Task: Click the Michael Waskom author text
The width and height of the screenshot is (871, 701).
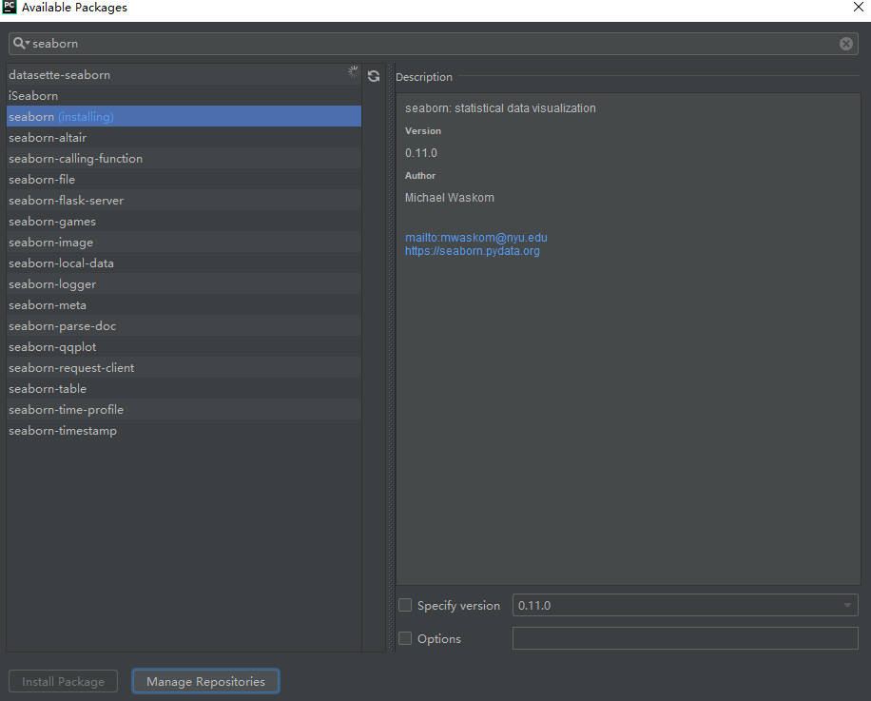Action: (x=450, y=197)
